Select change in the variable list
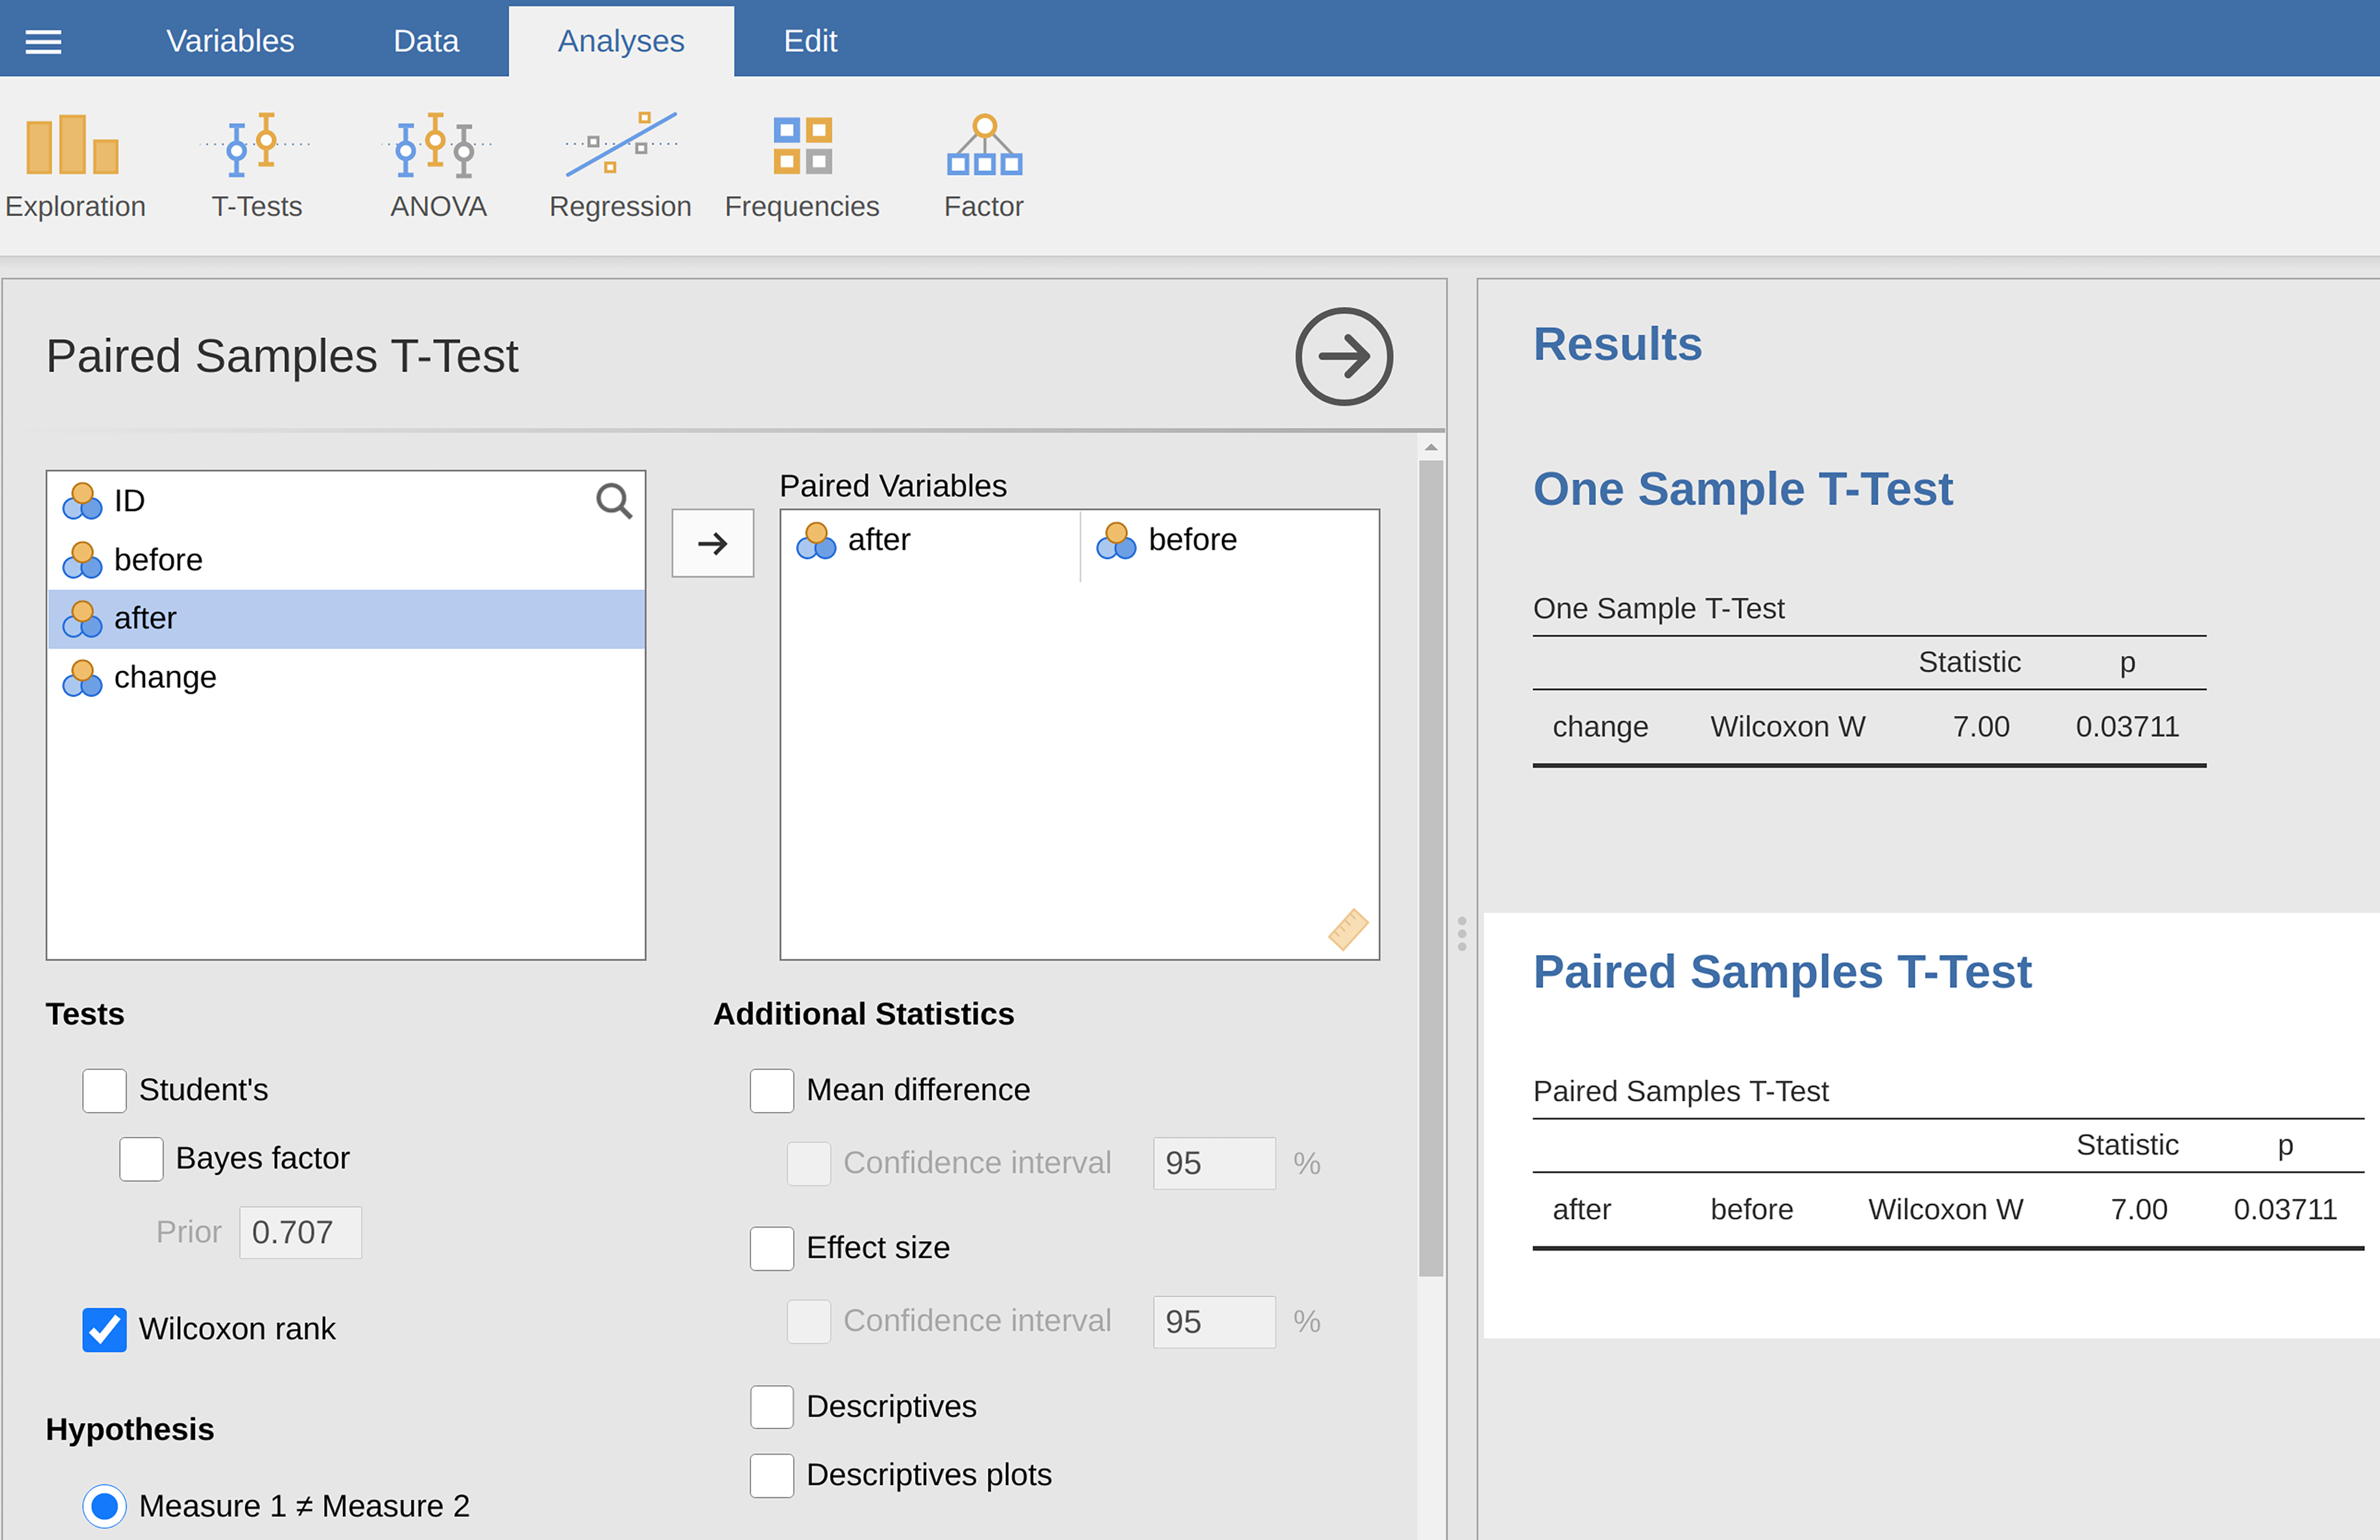This screenshot has height=1540, width=2380. tap(346, 678)
